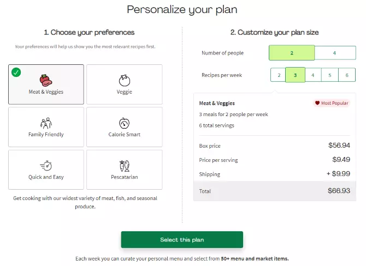Choose 2 recipes per week

[x=278, y=75]
